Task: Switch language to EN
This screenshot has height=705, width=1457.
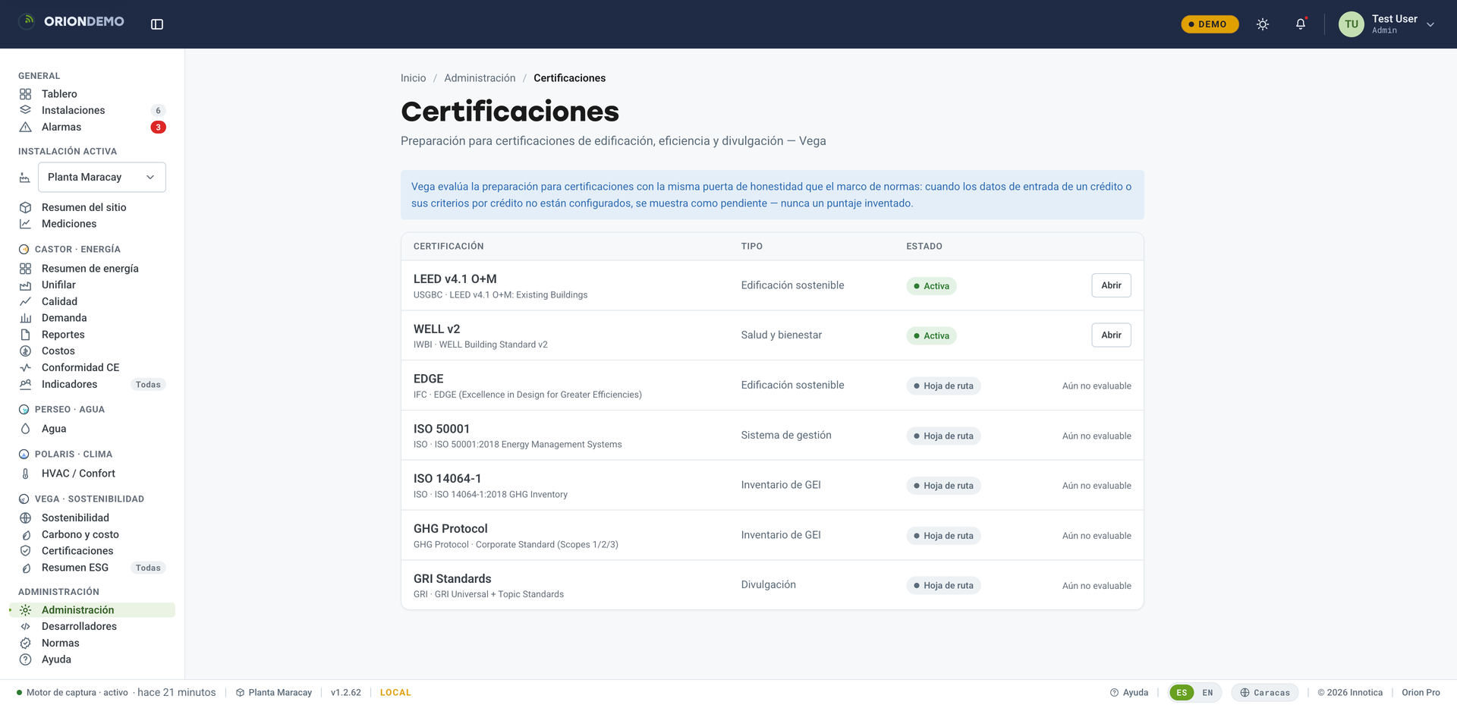Action: point(1207,693)
